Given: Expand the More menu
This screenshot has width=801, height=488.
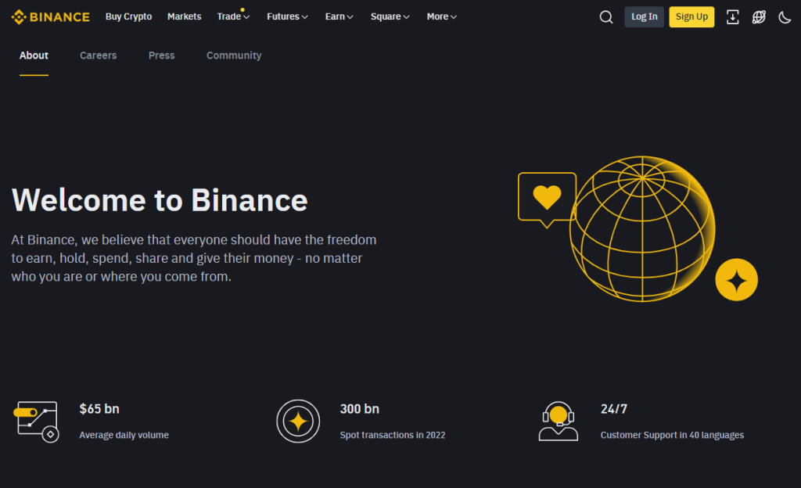Looking at the screenshot, I should (x=440, y=16).
